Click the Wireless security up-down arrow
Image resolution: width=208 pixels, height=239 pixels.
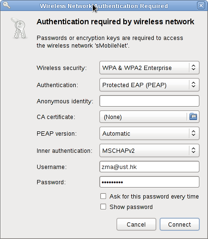coord(193,68)
